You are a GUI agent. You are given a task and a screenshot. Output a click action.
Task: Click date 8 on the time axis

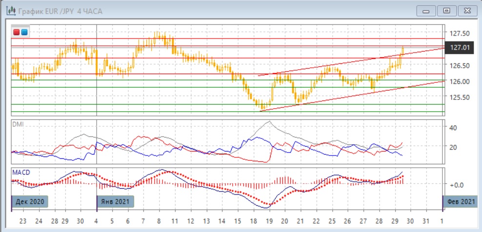[159, 220]
